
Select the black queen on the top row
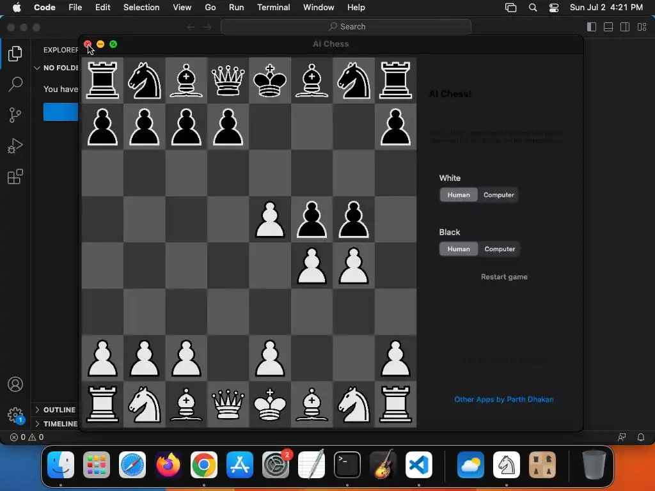pyautogui.click(x=228, y=80)
